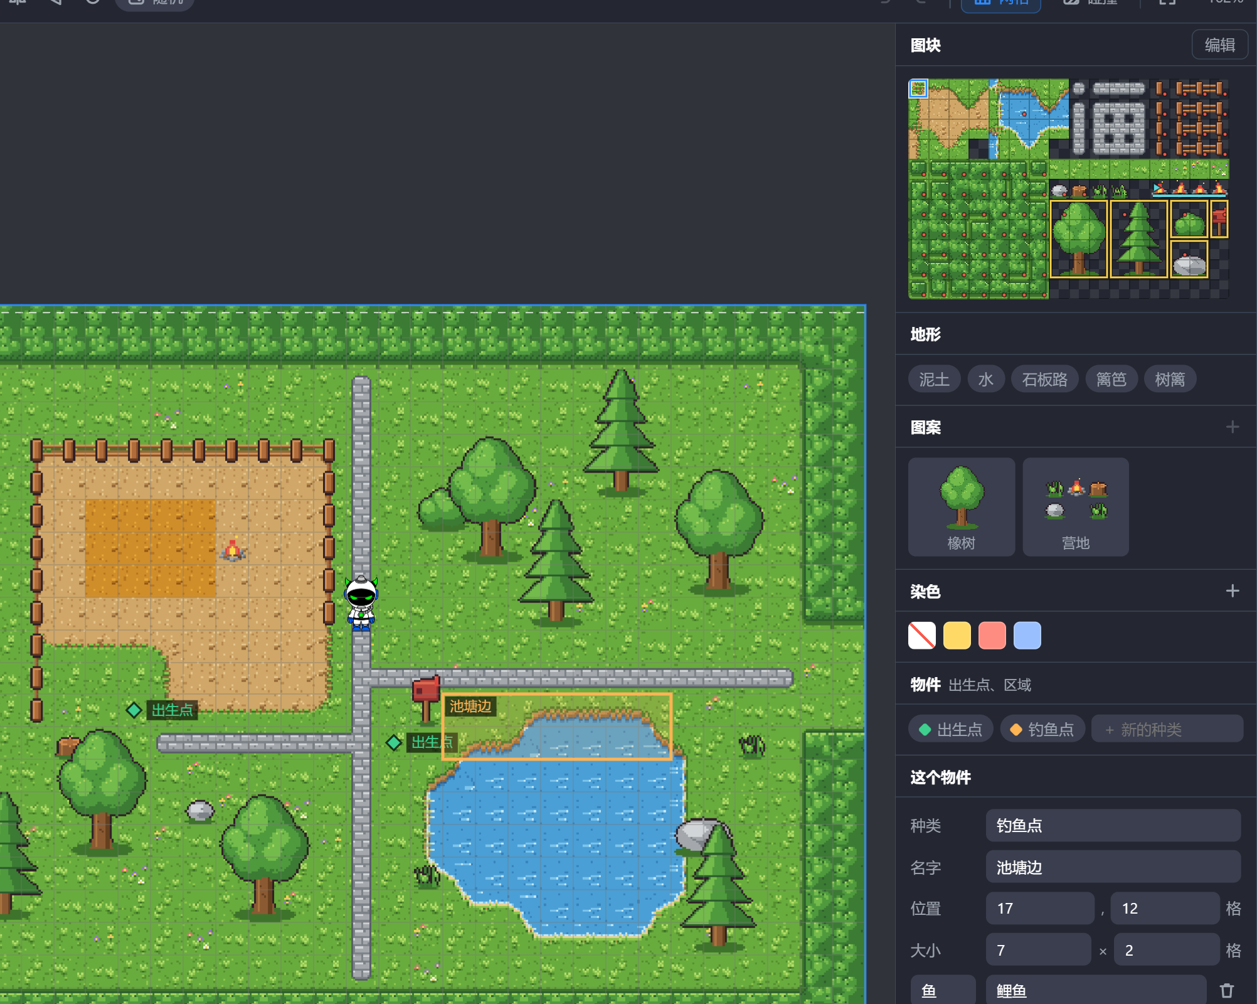1257x1004 pixels.
Task: Select the 出生点 object type chip
Action: (951, 729)
